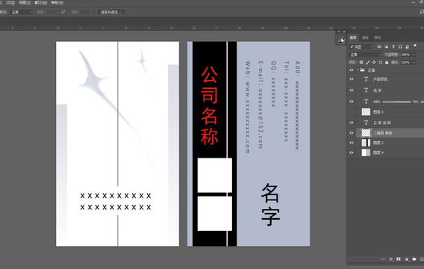Switch to the 路径 tab

[378, 37]
